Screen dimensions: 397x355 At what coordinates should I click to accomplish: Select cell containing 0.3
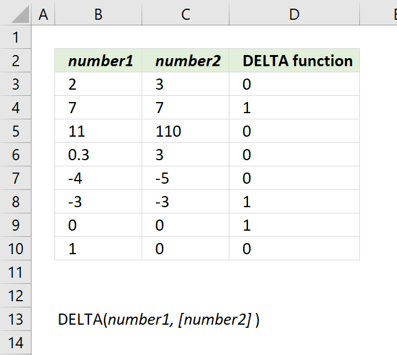[x=98, y=155]
